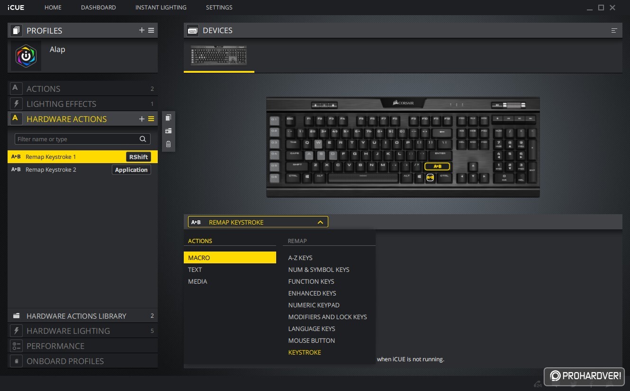Delete the selected action with trash icon

[169, 144]
